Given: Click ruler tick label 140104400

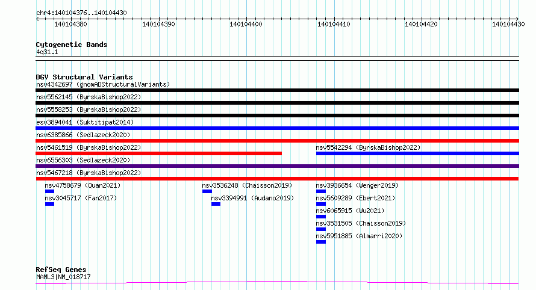Looking at the screenshot, I should pos(246,24).
